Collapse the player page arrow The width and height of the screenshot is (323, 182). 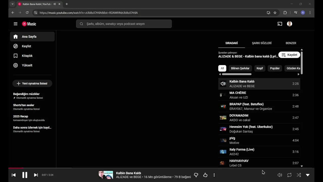(x=308, y=175)
